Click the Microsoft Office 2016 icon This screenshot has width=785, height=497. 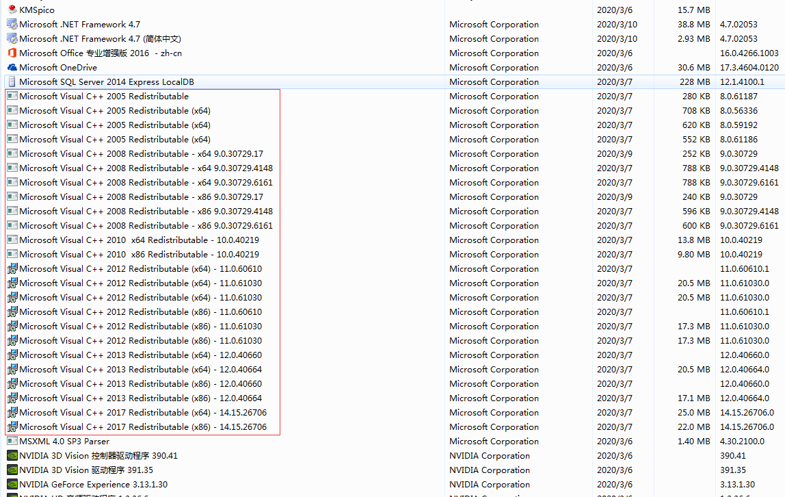[x=12, y=53]
